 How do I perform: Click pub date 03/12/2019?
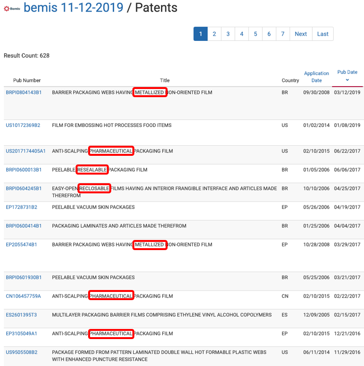347,92
